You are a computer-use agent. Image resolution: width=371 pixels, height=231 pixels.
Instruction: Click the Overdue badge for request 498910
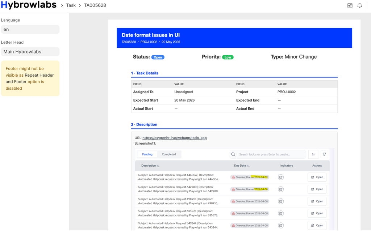pyautogui.click(x=250, y=201)
